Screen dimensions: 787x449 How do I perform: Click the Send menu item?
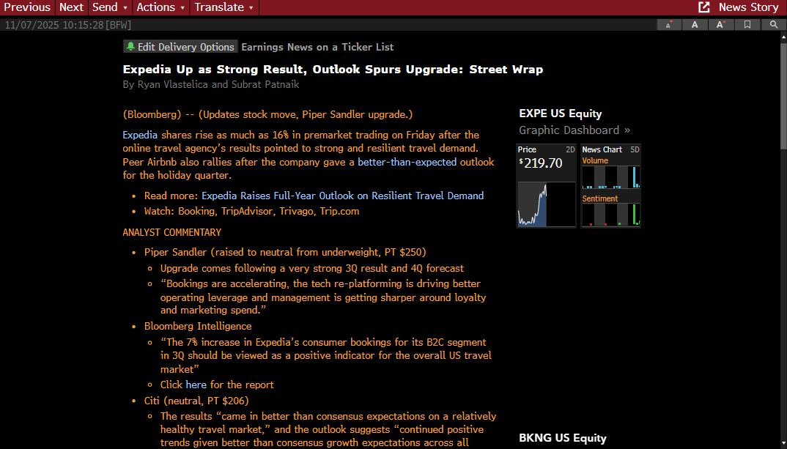105,7
